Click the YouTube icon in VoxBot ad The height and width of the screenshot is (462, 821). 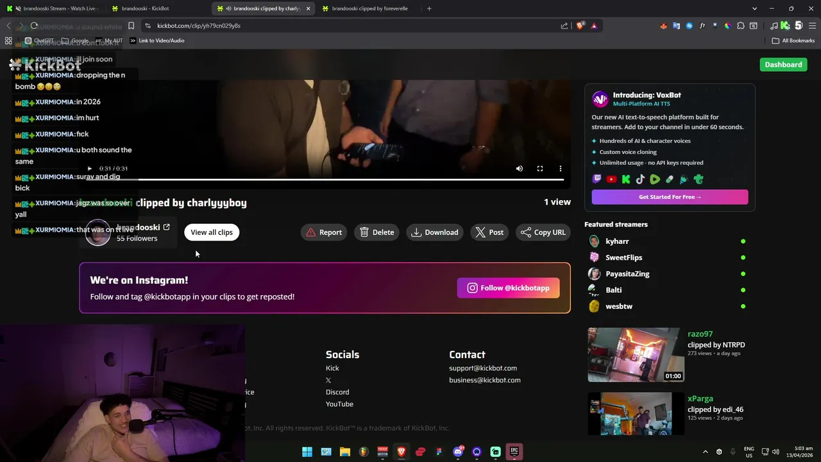click(611, 180)
